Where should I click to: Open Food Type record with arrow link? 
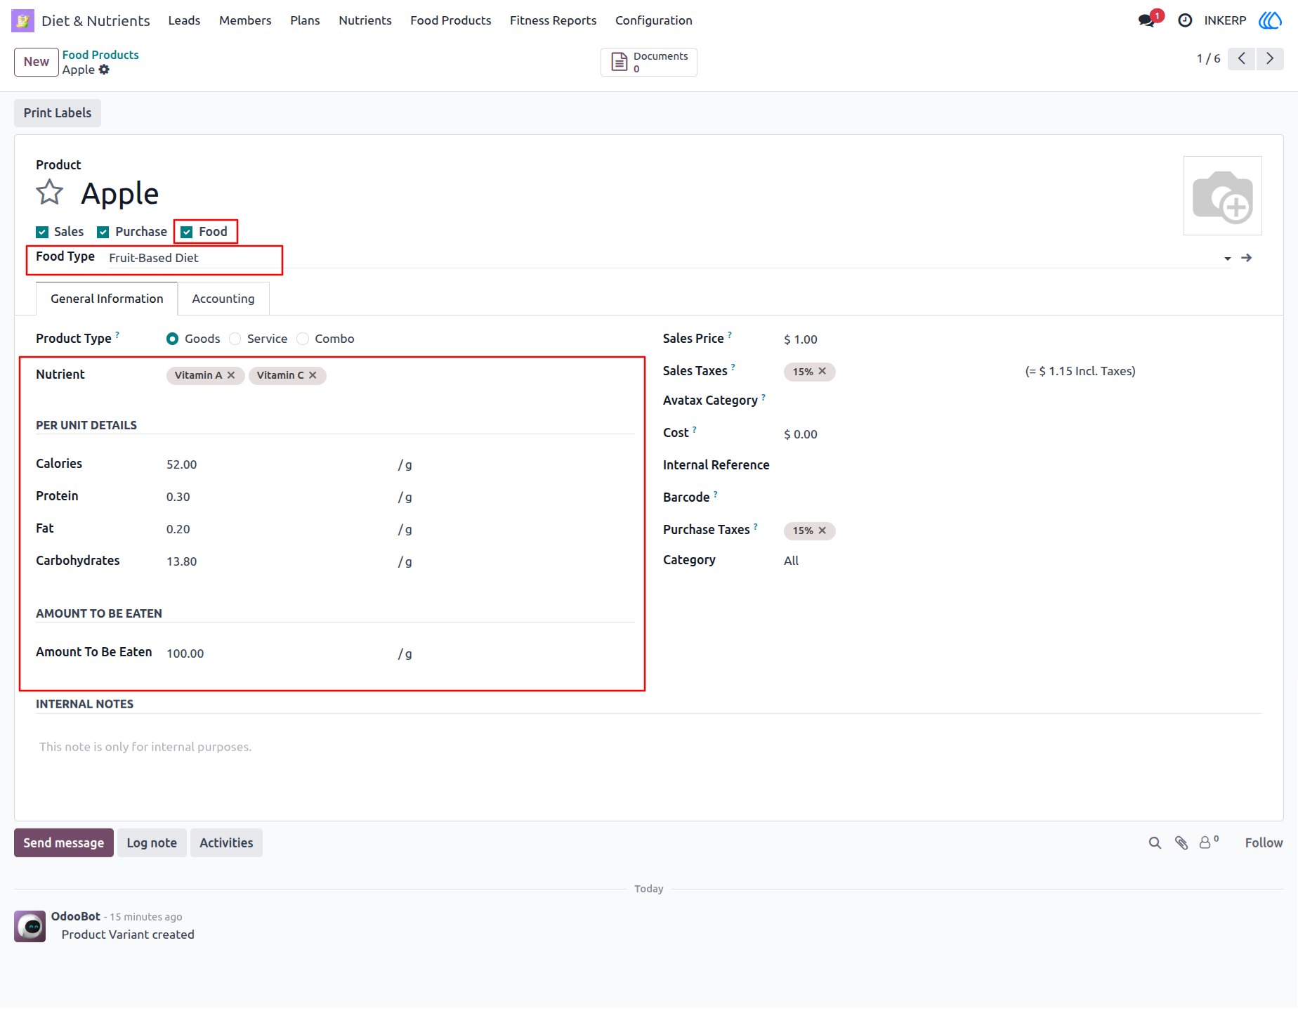pos(1247,258)
